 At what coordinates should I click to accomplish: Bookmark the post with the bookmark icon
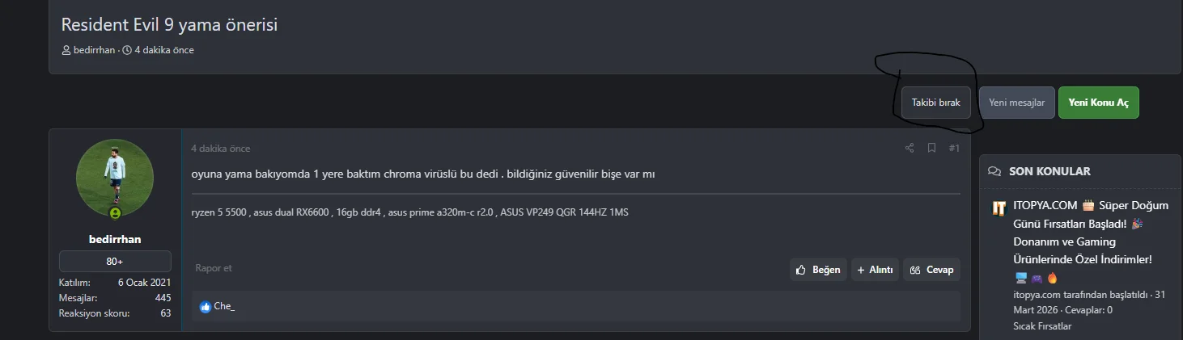point(931,149)
